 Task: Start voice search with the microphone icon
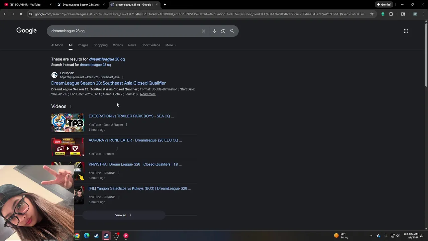point(214,31)
